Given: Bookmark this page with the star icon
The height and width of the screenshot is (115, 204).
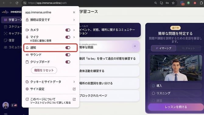Looking at the screenshot, I should 173,3.
